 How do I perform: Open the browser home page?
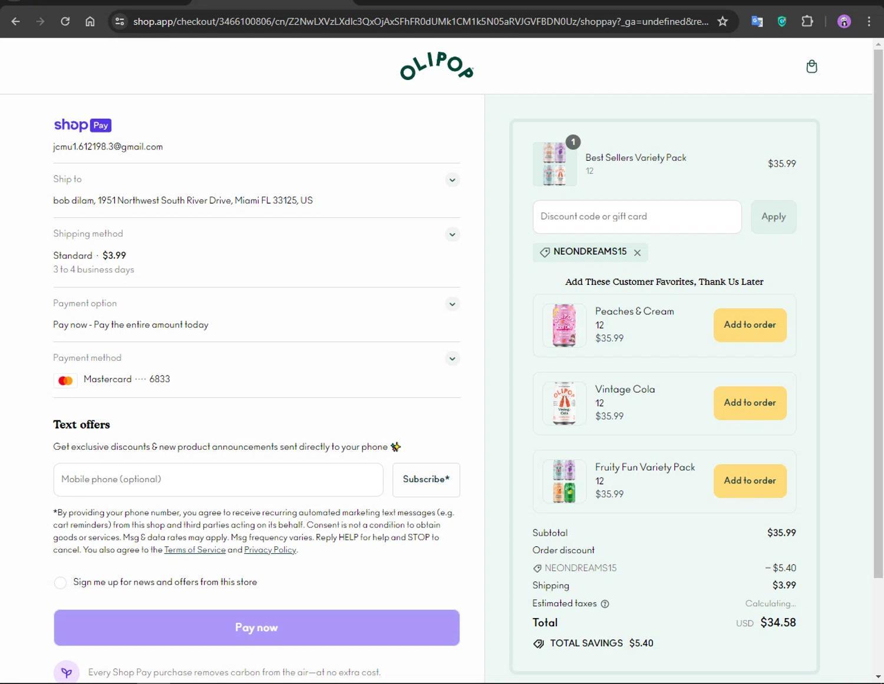pos(90,22)
